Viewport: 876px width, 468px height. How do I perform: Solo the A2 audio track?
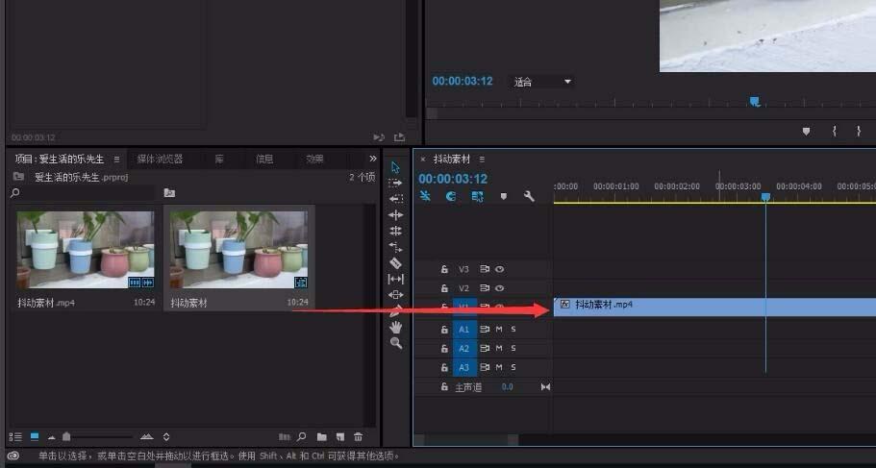(513, 348)
